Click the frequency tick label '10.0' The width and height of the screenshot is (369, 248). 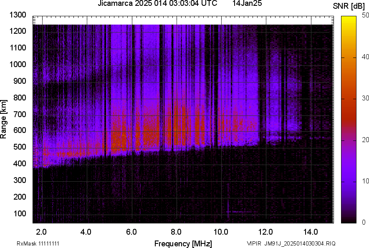point(220,232)
